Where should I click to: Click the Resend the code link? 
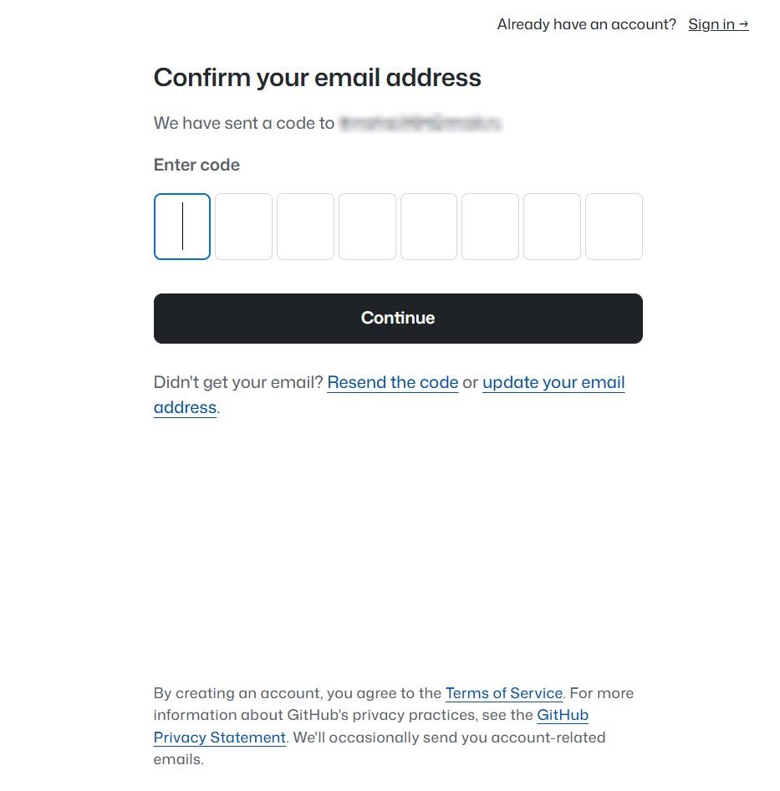point(393,382)
